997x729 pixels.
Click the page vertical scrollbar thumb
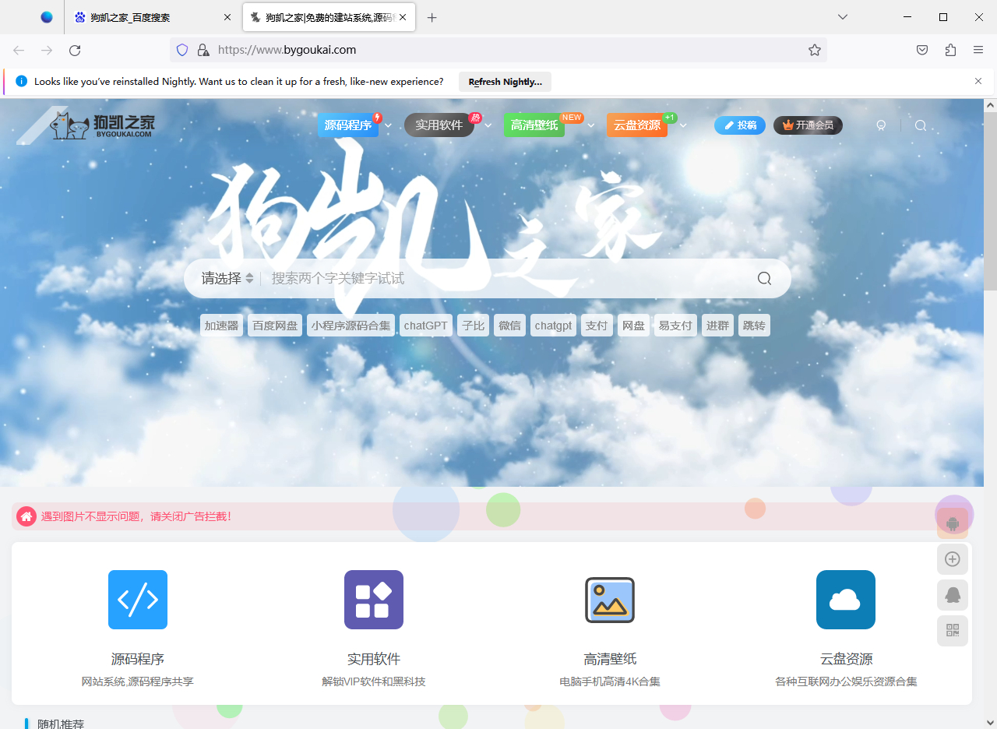click(x=990, y=201)
